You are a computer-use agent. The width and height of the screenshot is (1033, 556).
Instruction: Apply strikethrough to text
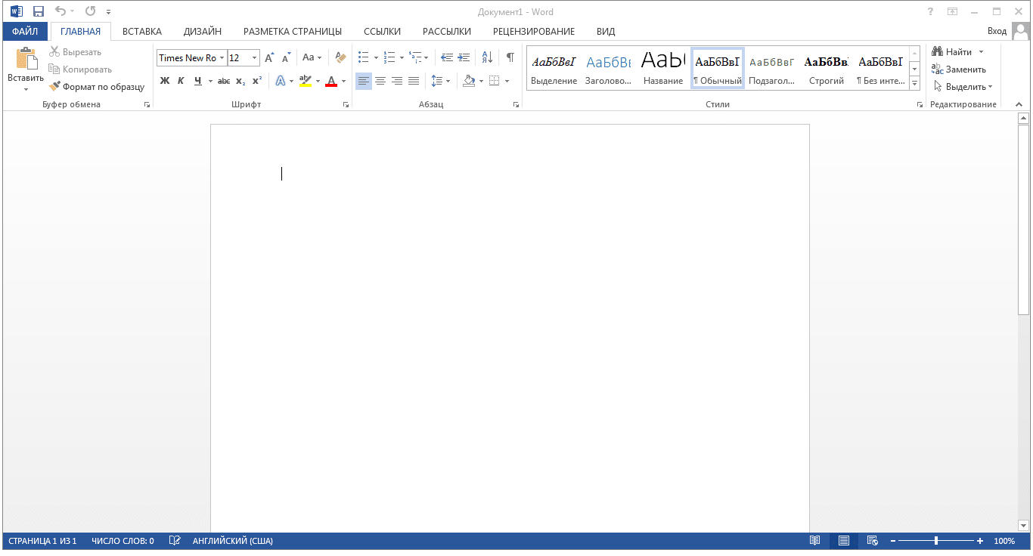point(223,81)
